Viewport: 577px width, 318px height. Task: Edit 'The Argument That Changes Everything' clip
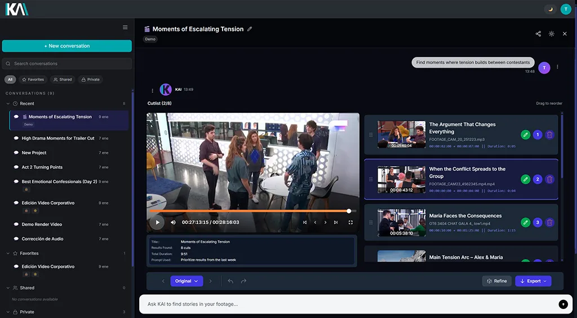525,135
